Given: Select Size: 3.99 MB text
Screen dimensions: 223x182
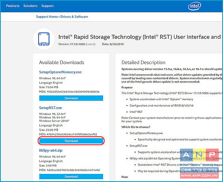Looking at the screenshot, I should pyautogui.click(x=48, y=165).
